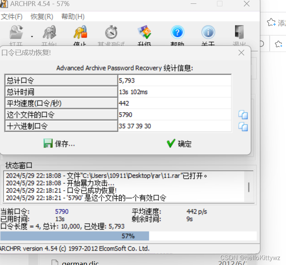Click the hex value 35 37 39 30

point(135,126)
